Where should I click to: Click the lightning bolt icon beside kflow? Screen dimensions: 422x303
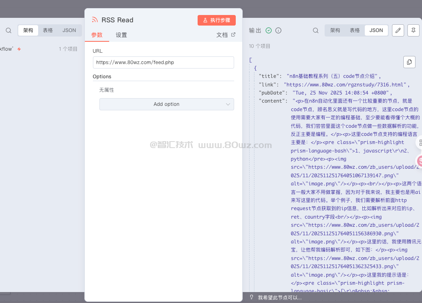click(x=19, y=49)
